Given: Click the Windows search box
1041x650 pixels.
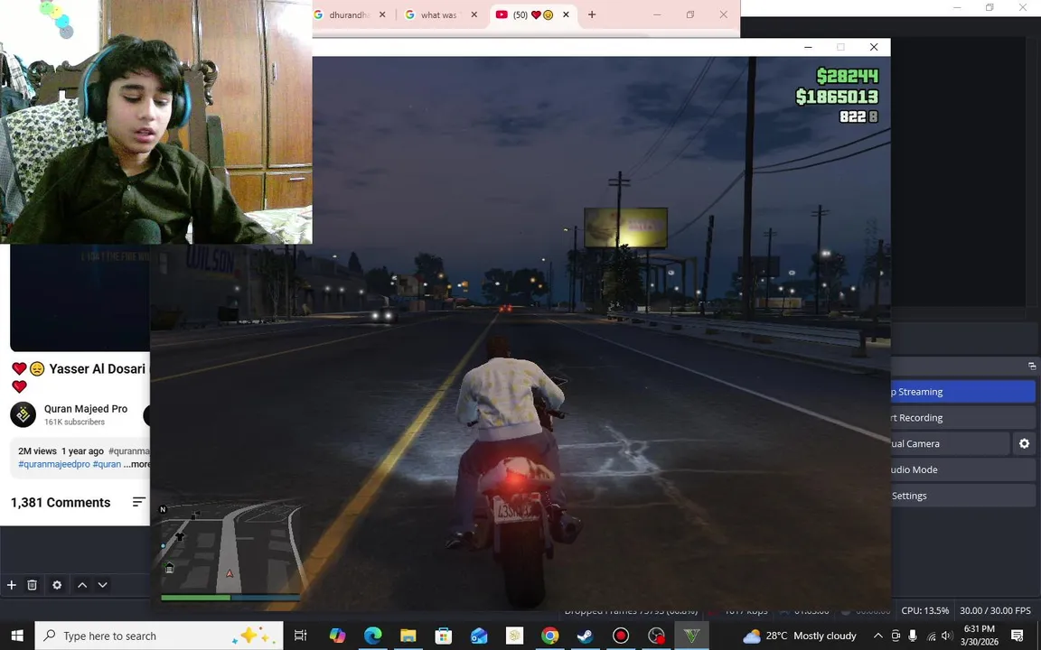Looking at the screenshot, I should (159, 636).
